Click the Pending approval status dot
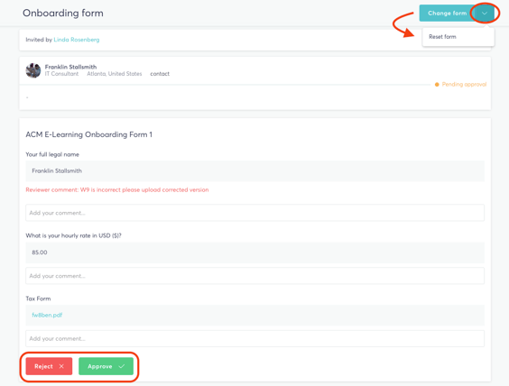509x386 pixels. pos(437,85)
